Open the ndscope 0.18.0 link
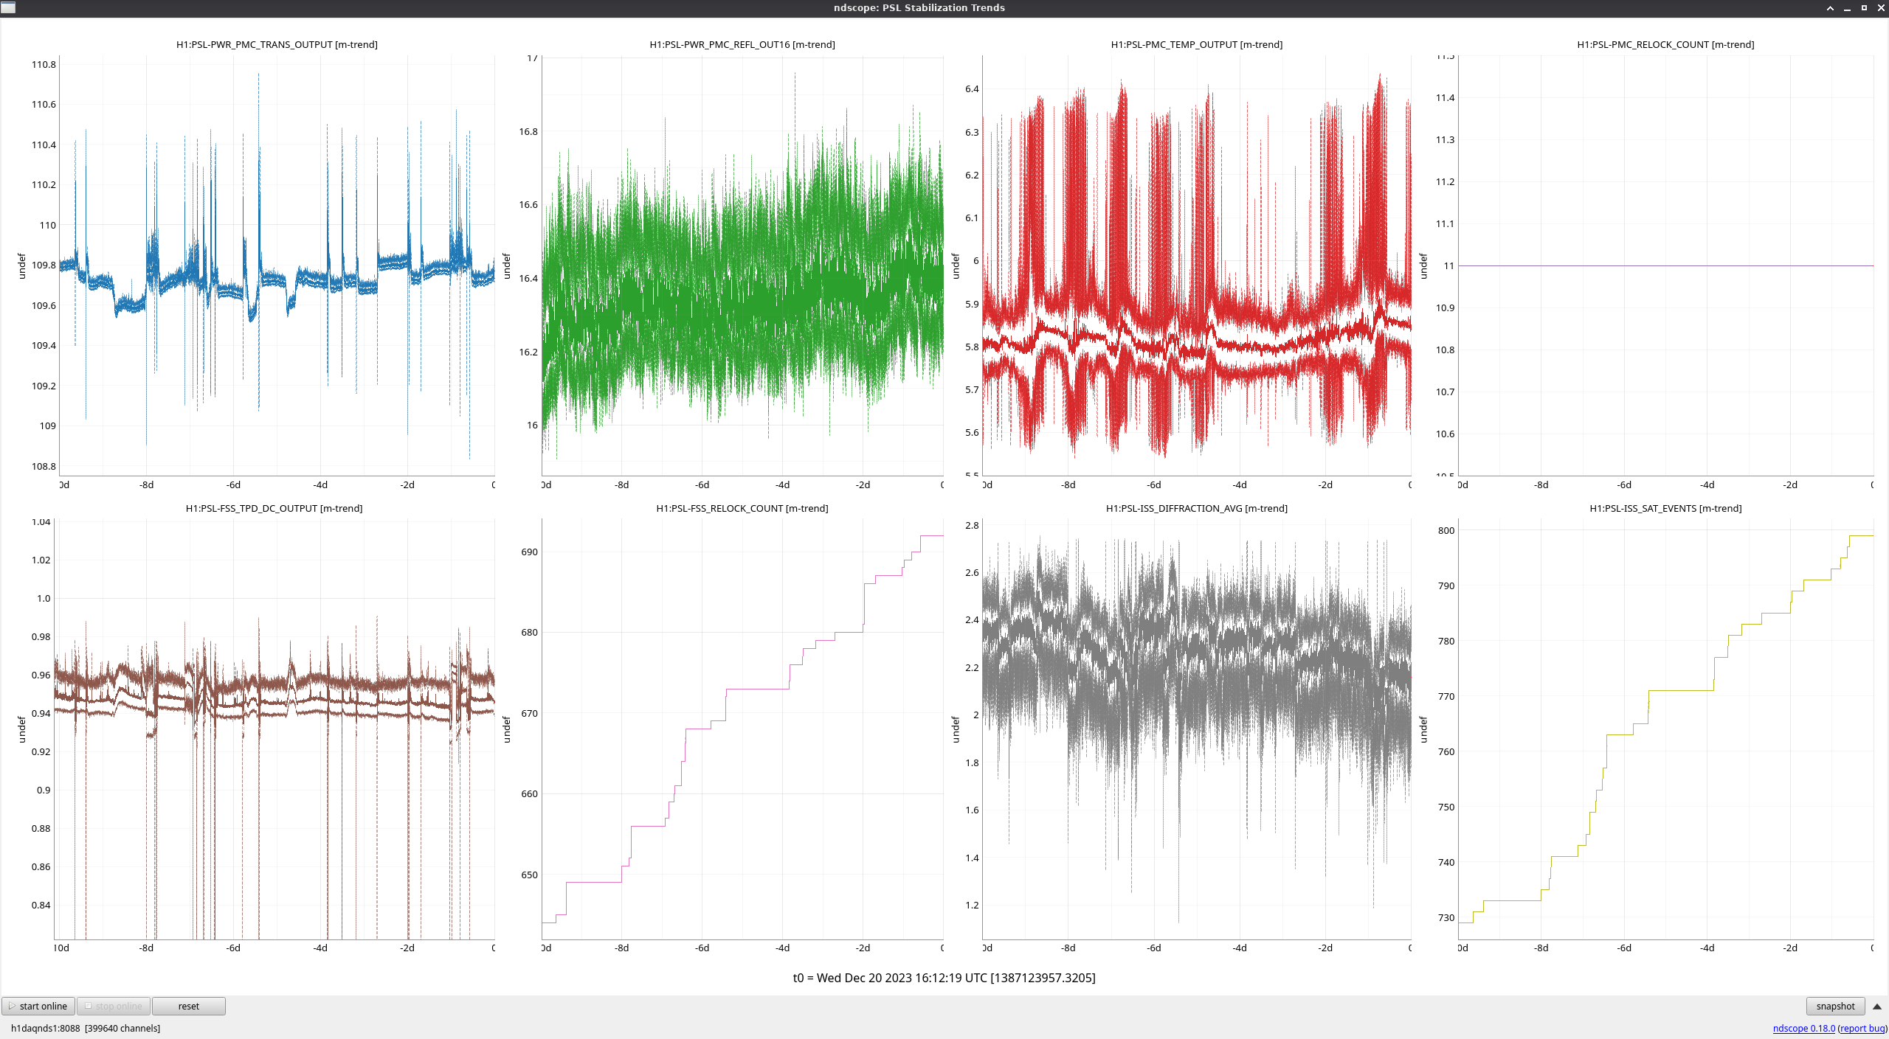 point(1803,1028)
